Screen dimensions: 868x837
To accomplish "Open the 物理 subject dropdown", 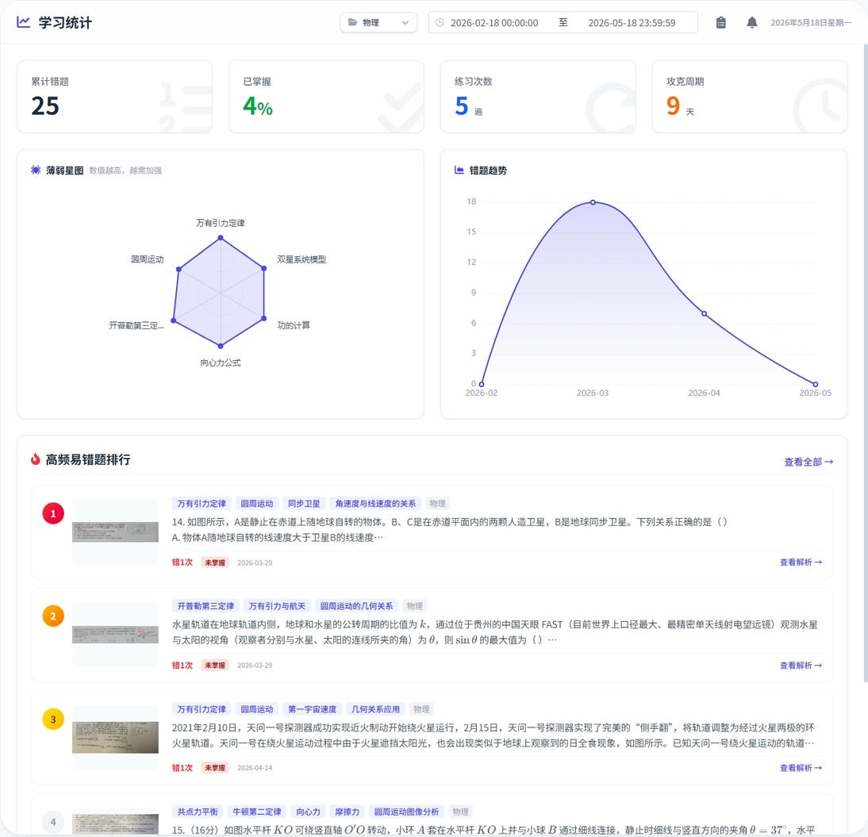I will [378, 23].
